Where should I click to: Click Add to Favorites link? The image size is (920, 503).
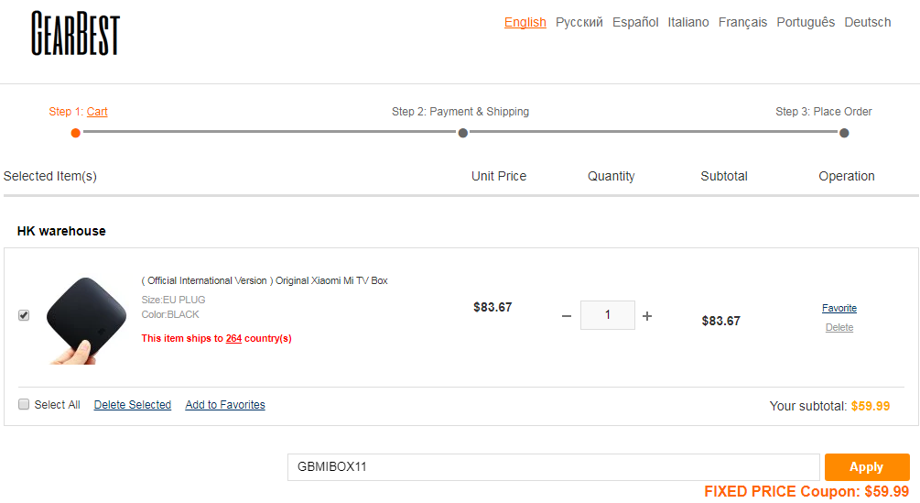pyautogui.click(x=225, y=405)
